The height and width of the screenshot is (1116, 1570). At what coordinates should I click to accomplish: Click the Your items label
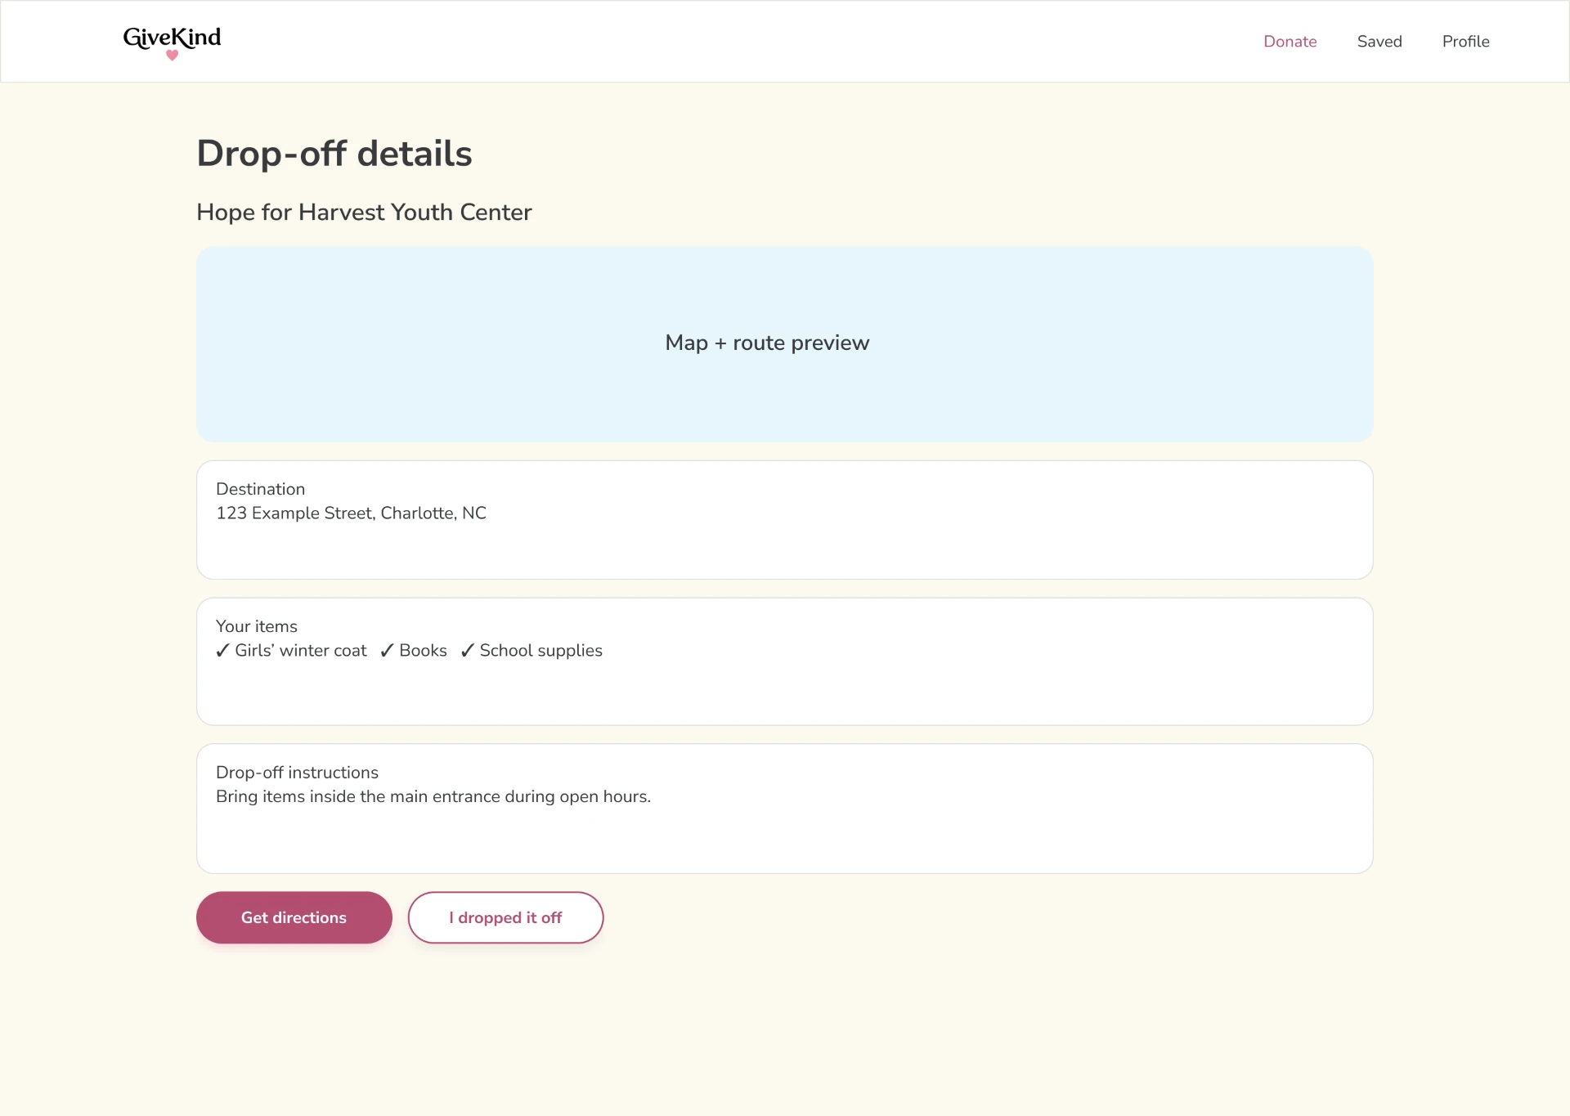(257, 626)
